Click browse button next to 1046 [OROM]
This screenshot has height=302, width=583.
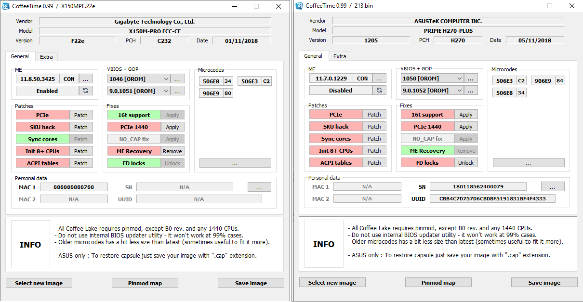coord(177,79)
